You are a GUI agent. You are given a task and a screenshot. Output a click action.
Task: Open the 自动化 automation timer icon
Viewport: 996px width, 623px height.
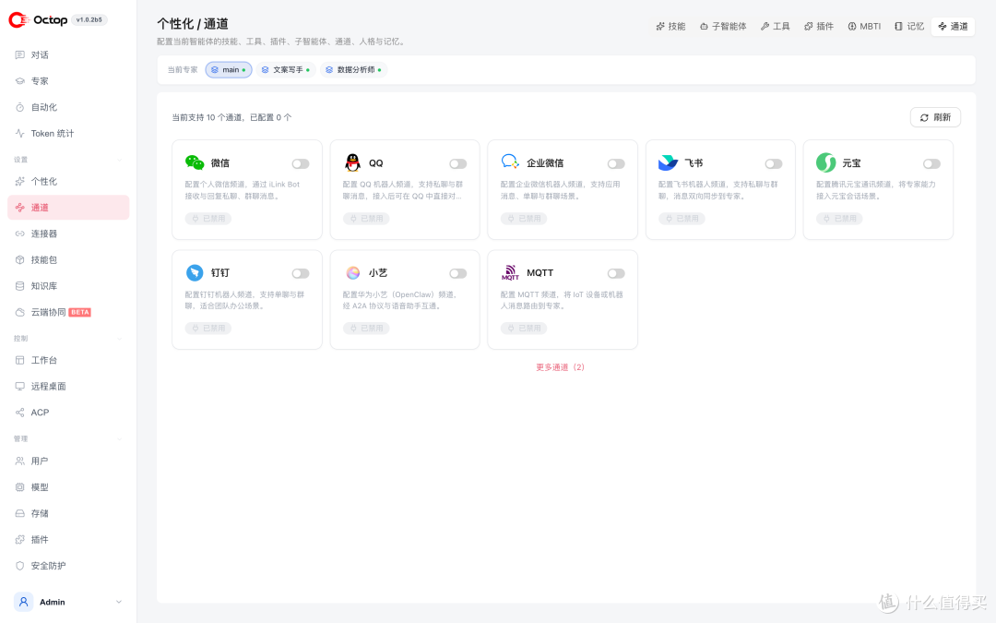click(19, 107)
